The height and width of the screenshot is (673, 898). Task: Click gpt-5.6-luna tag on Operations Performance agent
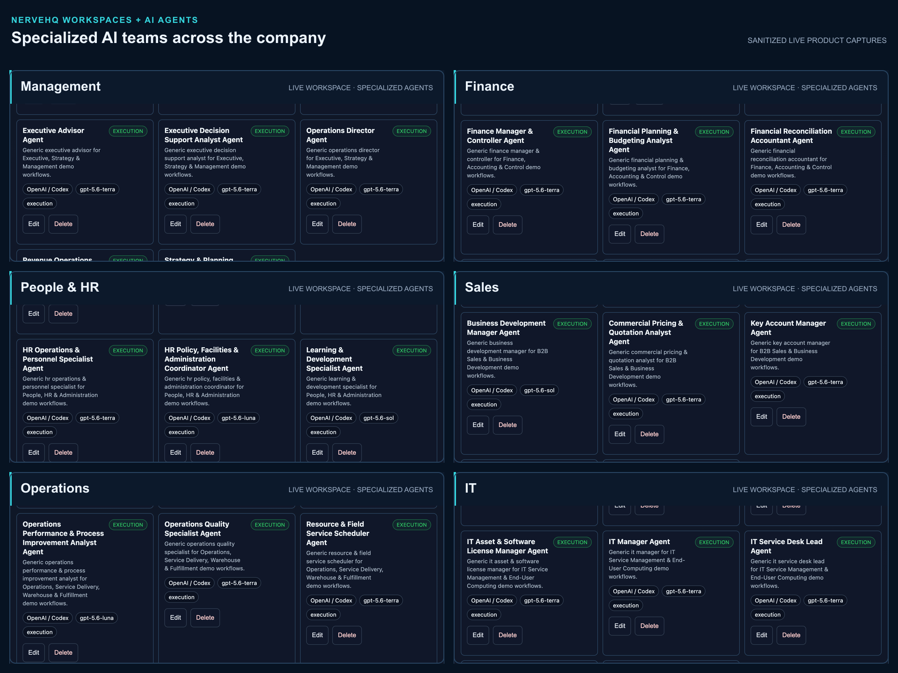tap(96, 618)
